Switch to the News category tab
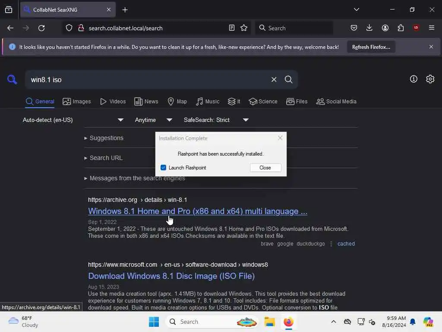The width and height of the screenshot is (442, 332). tap(146, 102)
